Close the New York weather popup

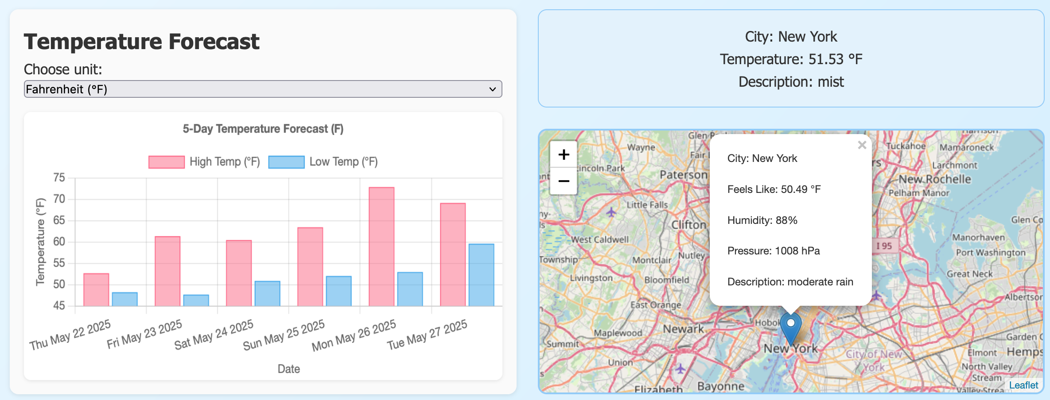click(862, 145)
